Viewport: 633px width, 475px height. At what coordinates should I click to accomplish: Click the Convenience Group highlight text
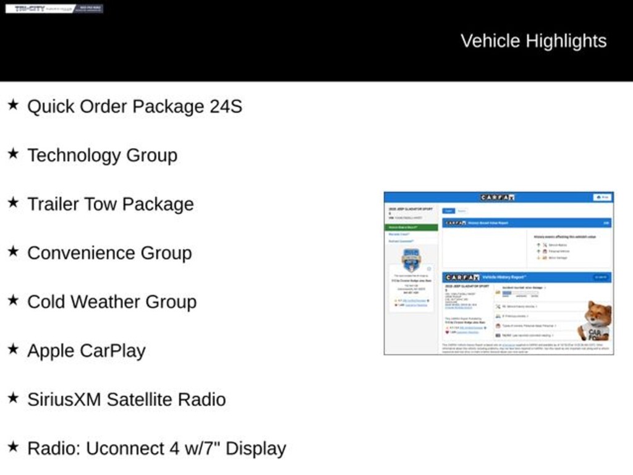[x=109, y=253]
